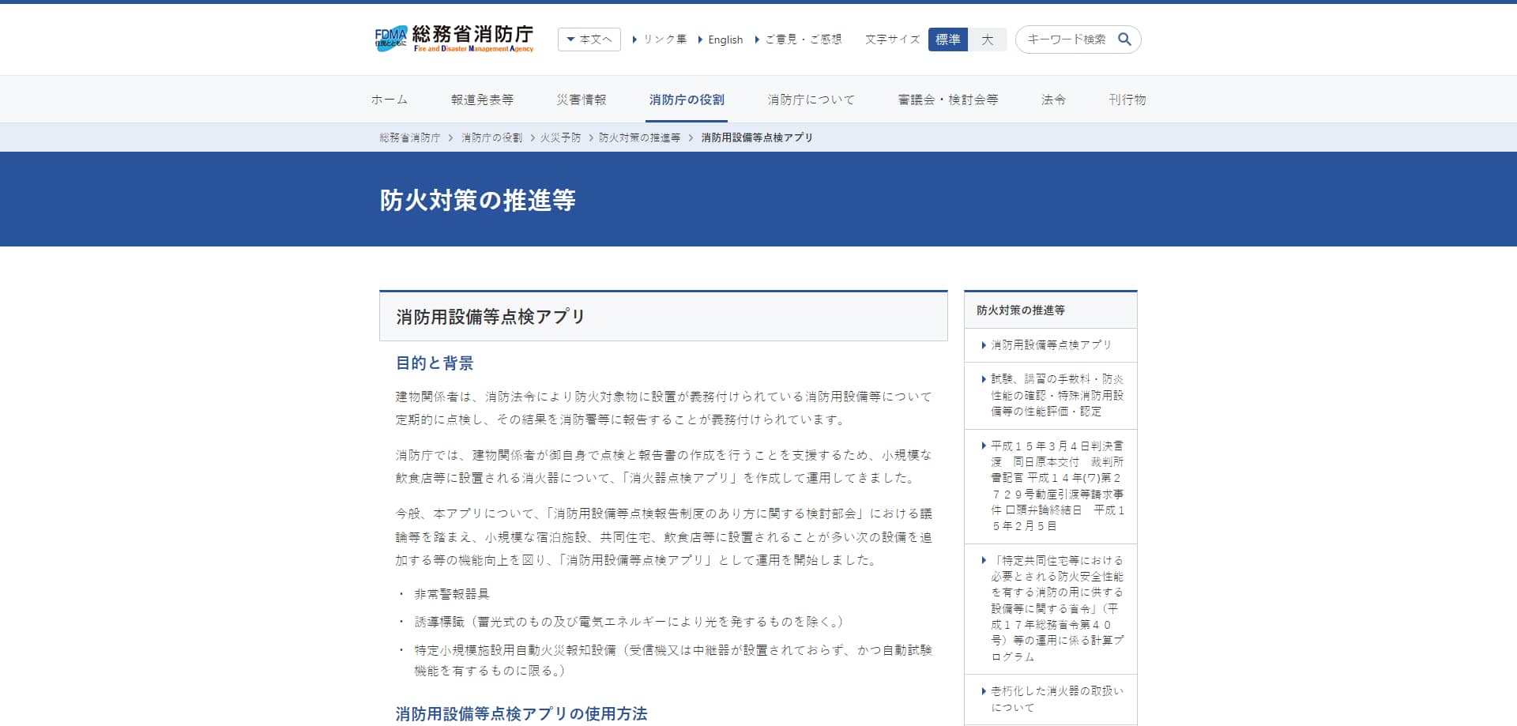This screenshot has height=726, width=1517.
Task: Open sidebar link 特定共同住宅等における計算プログラム
Action: (x=1051, y=608)
